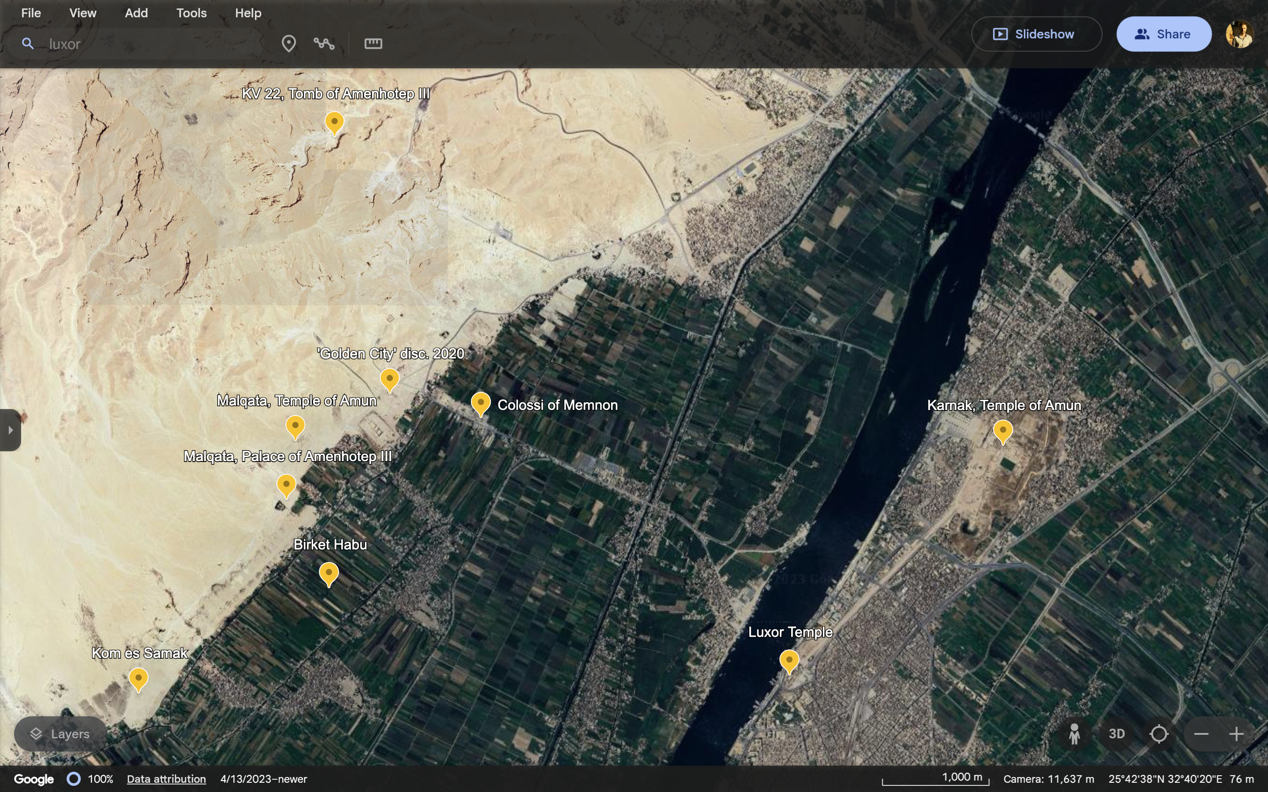
Task: Select the Colossi of Memnon placemark pin
Action: (480, 403)
